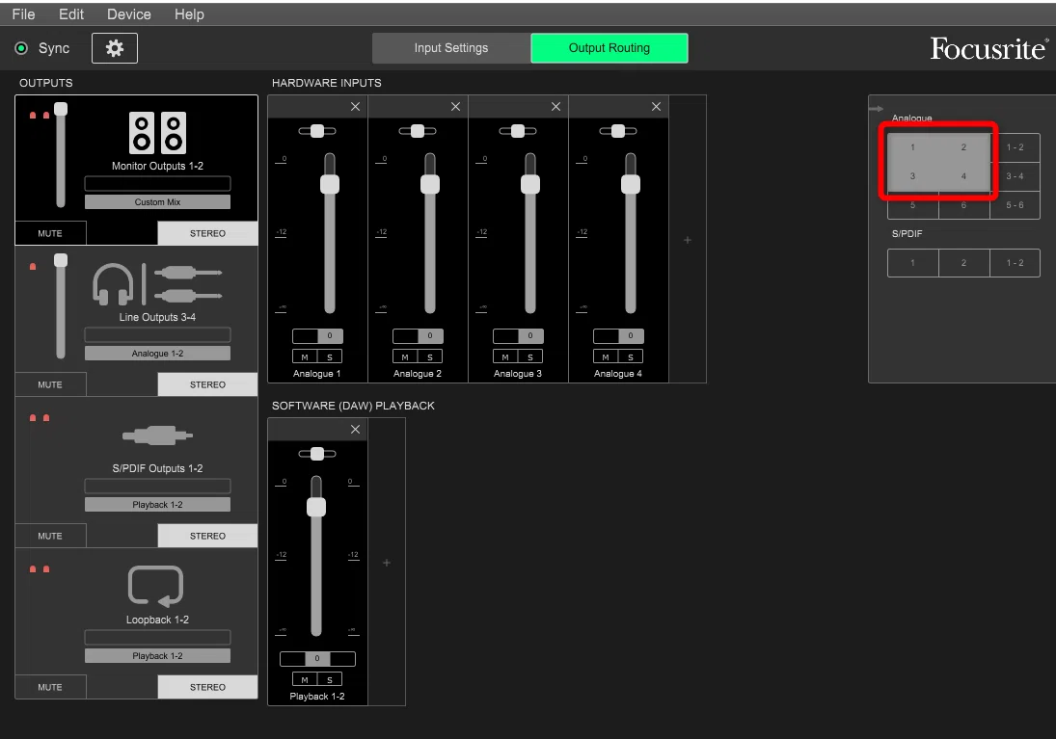The image size is (1056, 739).
Task: Click the Analogue 1 pan slider
Action: pyautogui.click(x=317, y=131)
